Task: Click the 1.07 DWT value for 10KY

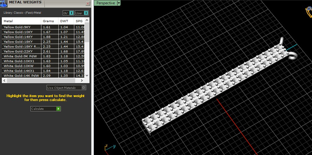Action: [64, 32]
